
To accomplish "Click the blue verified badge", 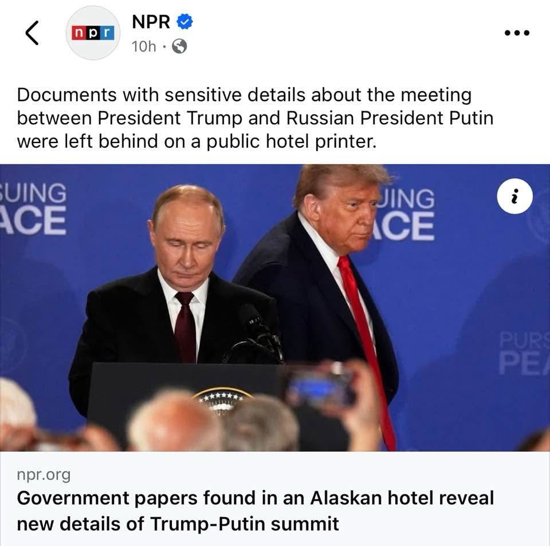I will point(184,22).
